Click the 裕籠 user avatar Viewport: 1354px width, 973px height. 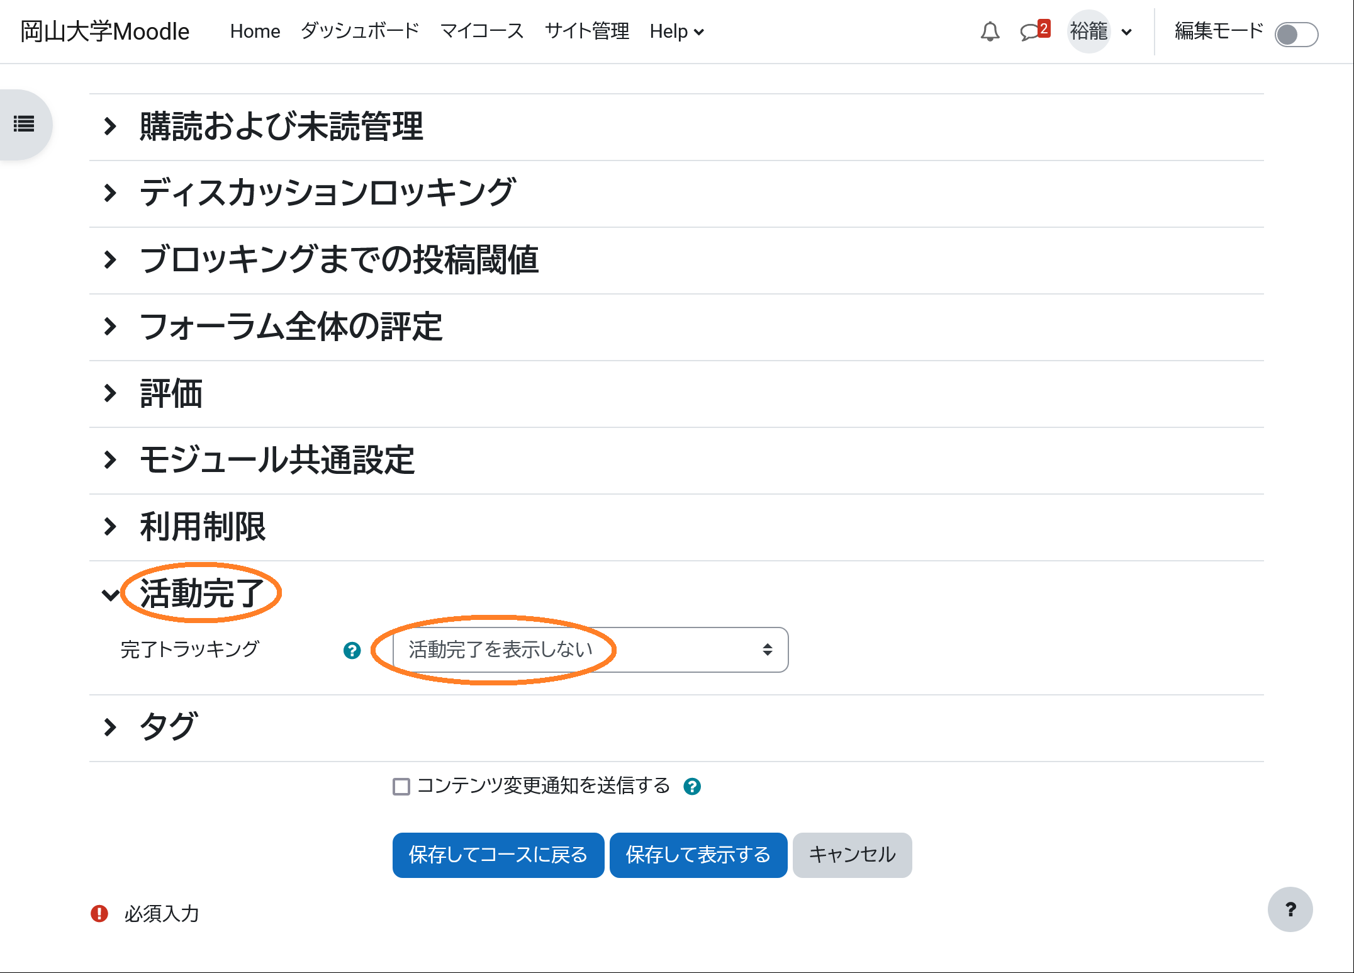pos(1089,31)
